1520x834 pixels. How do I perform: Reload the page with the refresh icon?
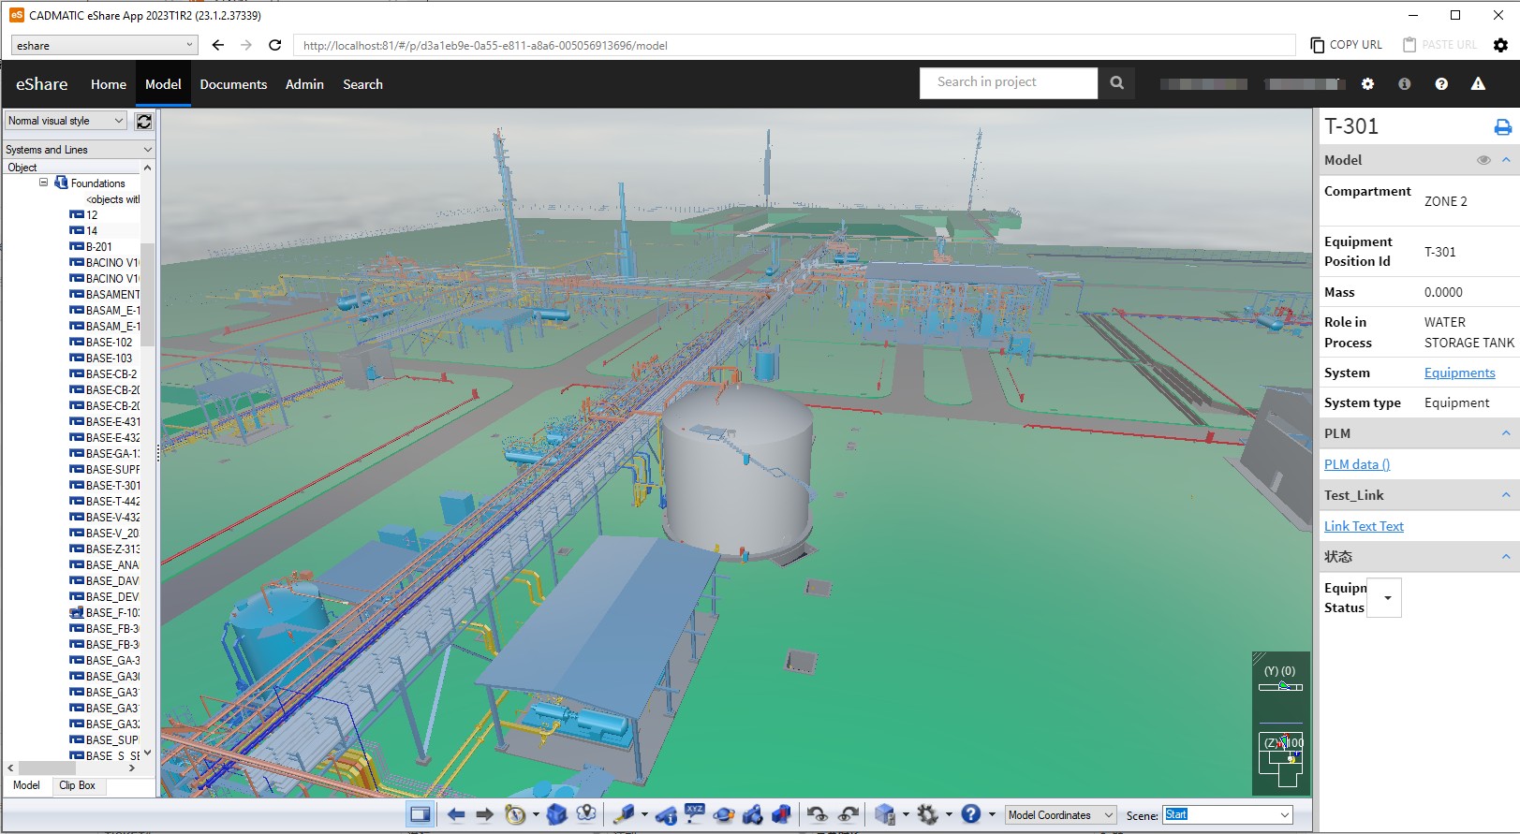(274, 45)
